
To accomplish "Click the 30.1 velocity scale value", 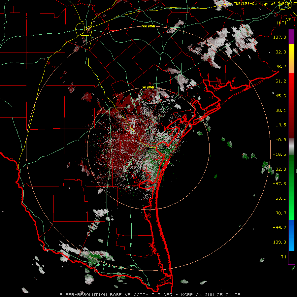I will tap(281, 111).
